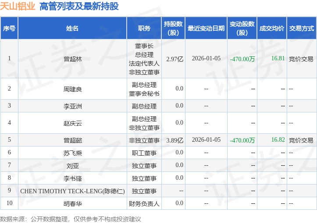Click 胡春华's 财务负责人 position cell

(144, 204)
